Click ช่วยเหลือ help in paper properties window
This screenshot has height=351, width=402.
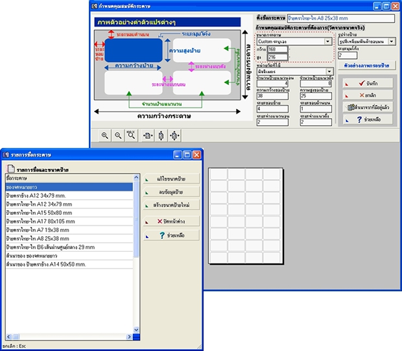pyautogui.click(x=368, y=119)
